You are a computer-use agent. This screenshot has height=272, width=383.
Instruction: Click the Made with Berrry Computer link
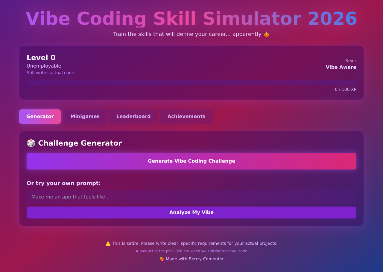(x=194, y=259)
